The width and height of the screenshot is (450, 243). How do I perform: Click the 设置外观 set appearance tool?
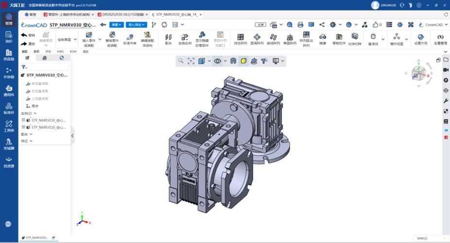tap(421, 39)
